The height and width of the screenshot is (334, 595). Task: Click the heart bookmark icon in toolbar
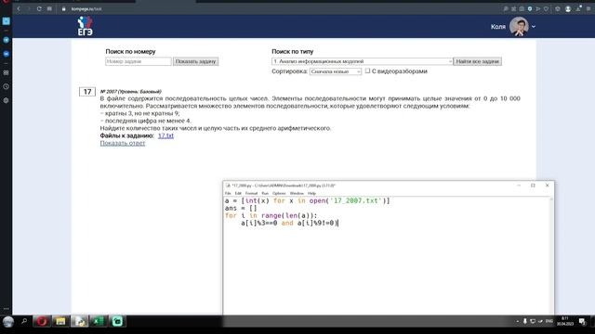546,8
